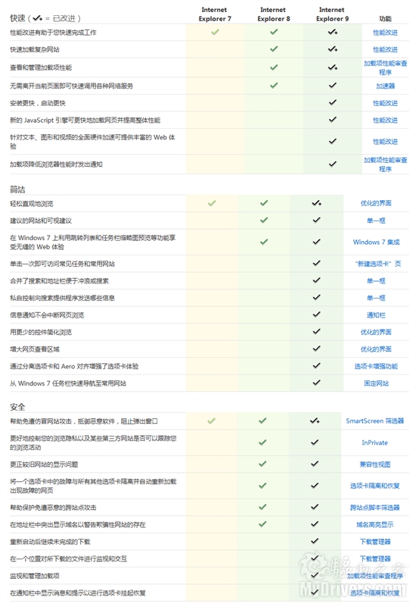Click the Internet Explorer 8 column header

coord(274,14)
